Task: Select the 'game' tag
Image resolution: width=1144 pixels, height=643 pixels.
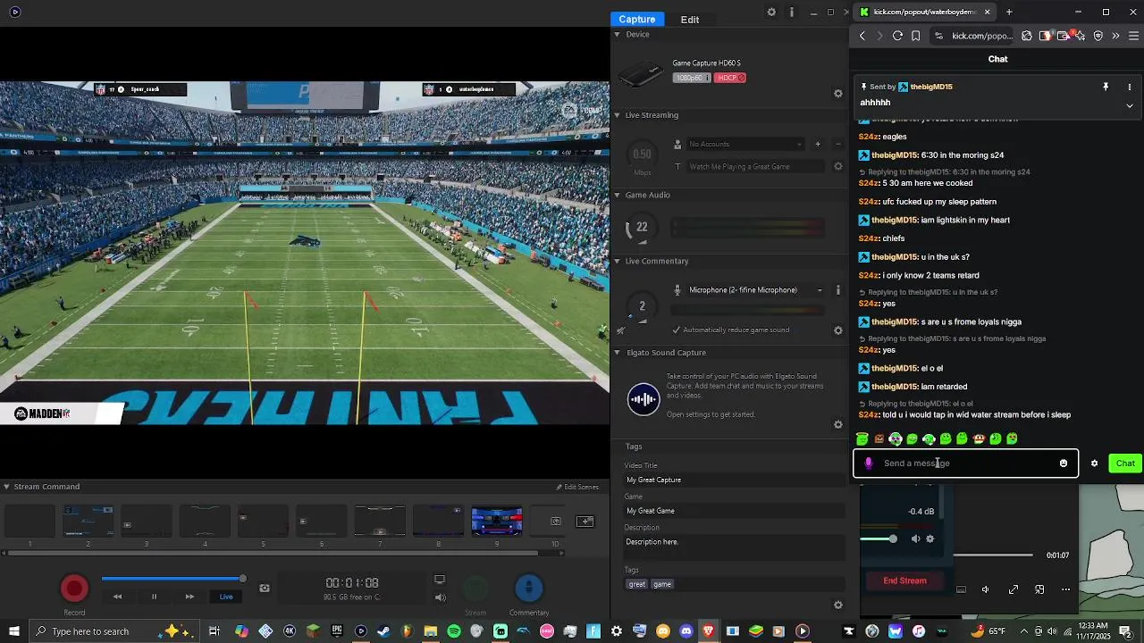Action: coord(662,584)
